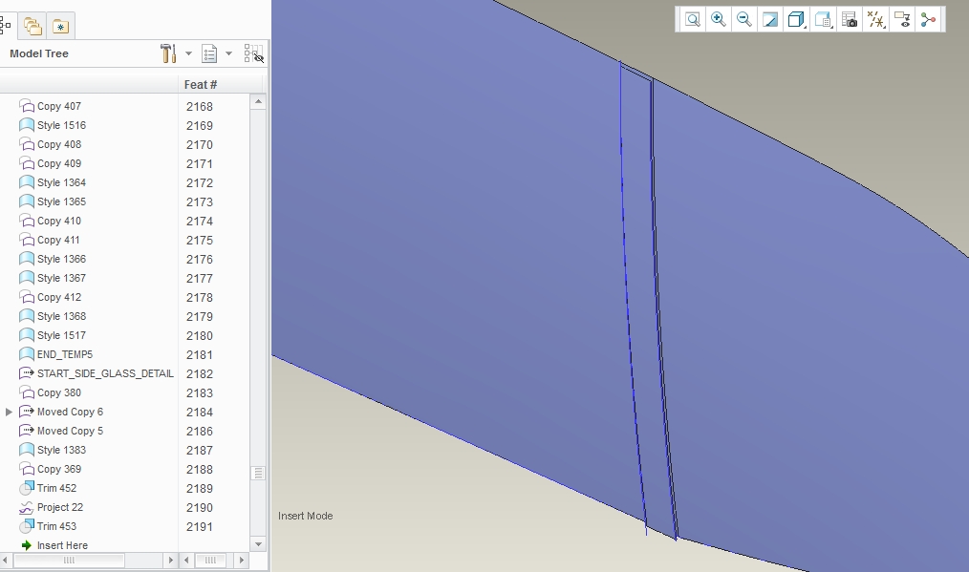The width and height of the screenshot is (969, 572).
Task: Click the tree Show list icon
Action: coord(209,53)
